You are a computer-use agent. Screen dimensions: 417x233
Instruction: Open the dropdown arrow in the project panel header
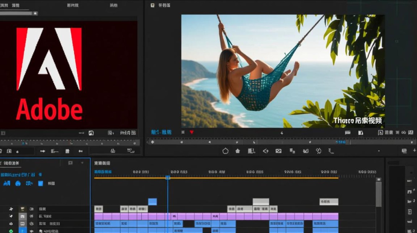[82, 163]
